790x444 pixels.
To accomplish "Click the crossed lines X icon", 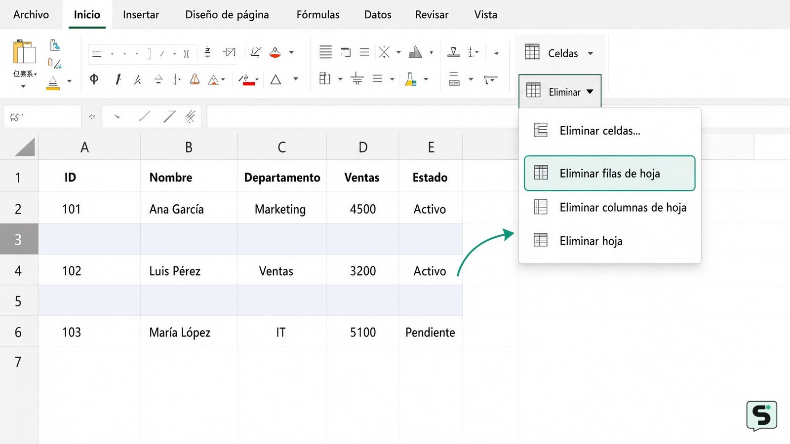I will tap(384, 52).
